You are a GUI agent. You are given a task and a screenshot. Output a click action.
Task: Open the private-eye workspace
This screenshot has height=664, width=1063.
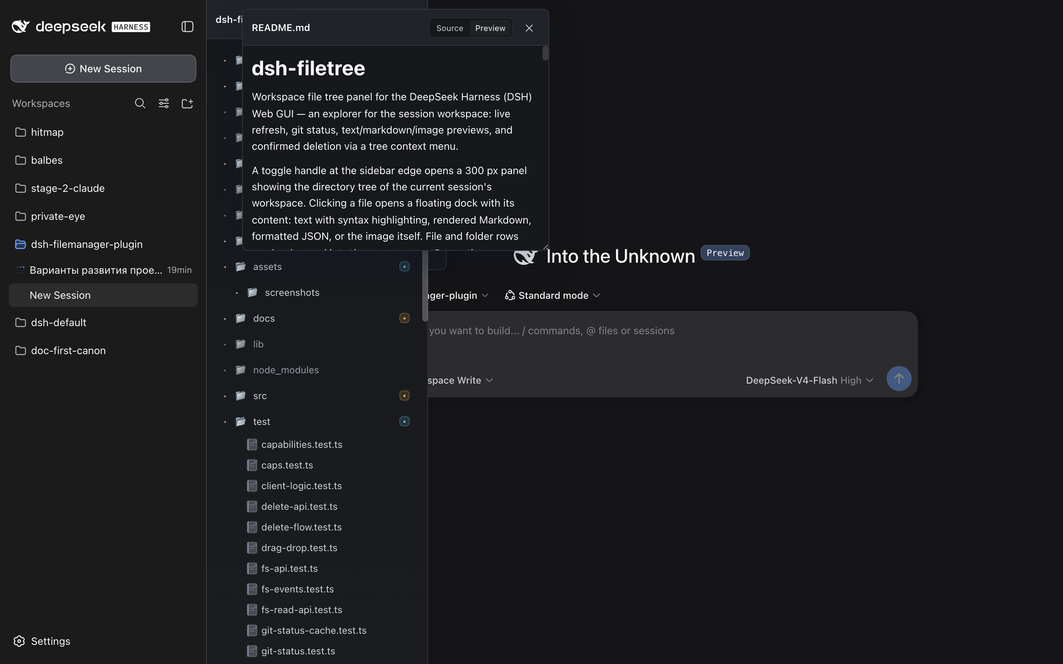coord(103,217)
